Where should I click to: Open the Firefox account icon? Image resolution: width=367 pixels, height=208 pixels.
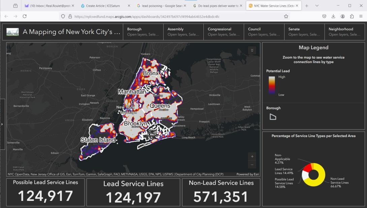[342, 16]
